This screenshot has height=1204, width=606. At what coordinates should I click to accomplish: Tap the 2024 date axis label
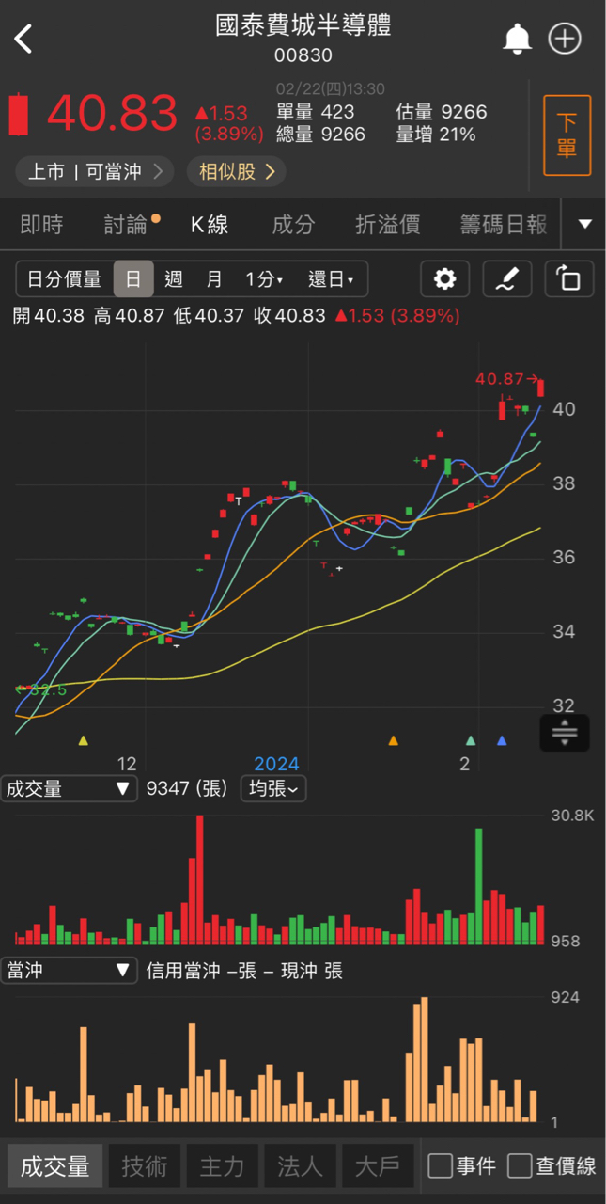click(x=276, y=764)
